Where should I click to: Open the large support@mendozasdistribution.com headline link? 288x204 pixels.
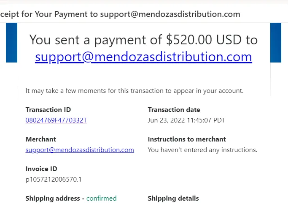tap(143, 57)
